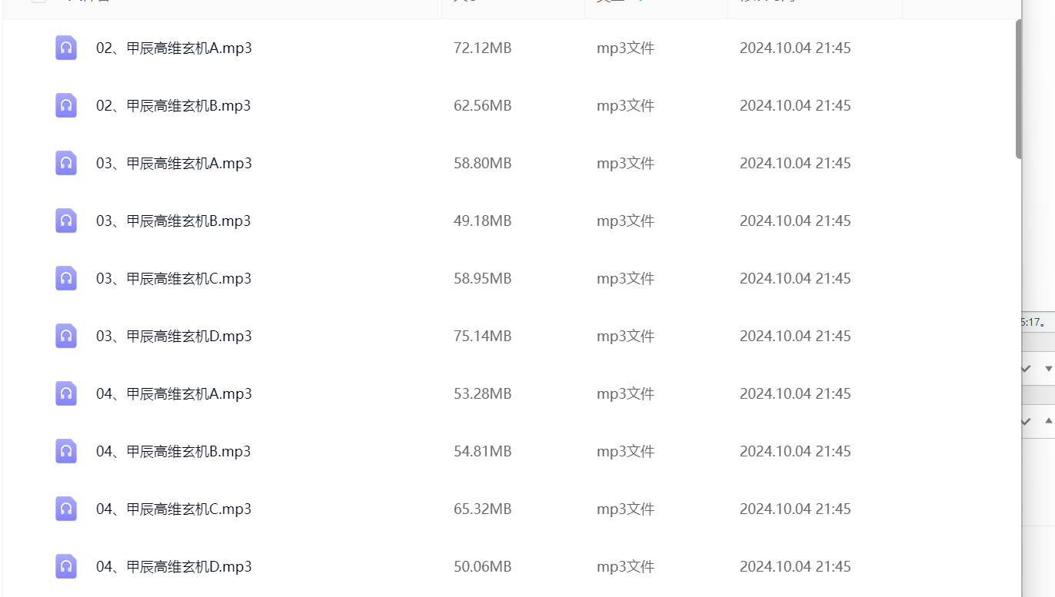Click the headphone icon of 02、甲辰高维玄机B.mp3

point(66,105)
